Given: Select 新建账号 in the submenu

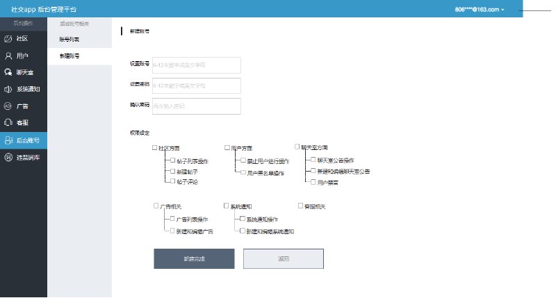Looking at the screenshot, I should (x=80, y=56).
